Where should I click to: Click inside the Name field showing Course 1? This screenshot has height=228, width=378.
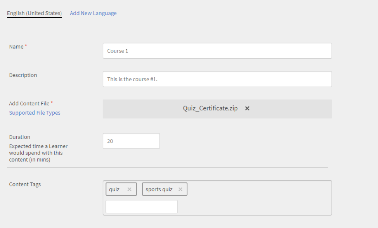coord(217,50)
